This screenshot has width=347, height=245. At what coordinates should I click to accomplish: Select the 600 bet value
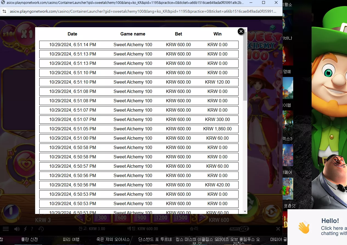pyautogui.click(x=122, y=218)
